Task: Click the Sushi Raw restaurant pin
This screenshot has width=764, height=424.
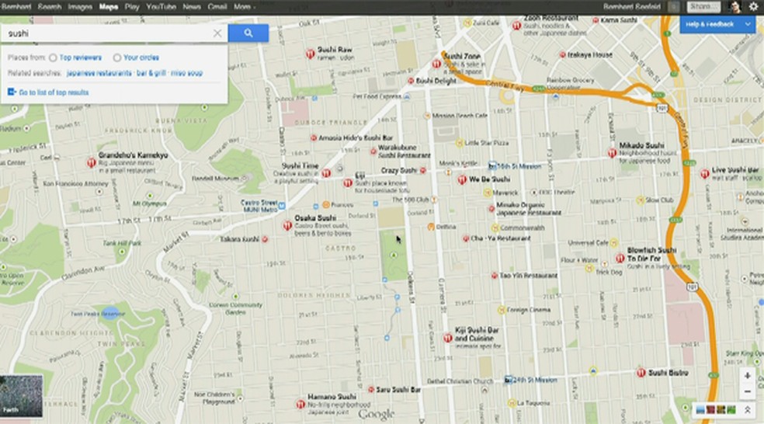Action: pos(310,54)
